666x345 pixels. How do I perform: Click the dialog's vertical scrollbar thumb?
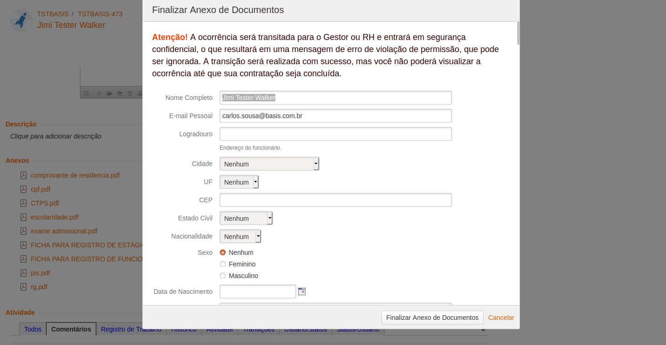pyautogui.click(x=518, y=33)
